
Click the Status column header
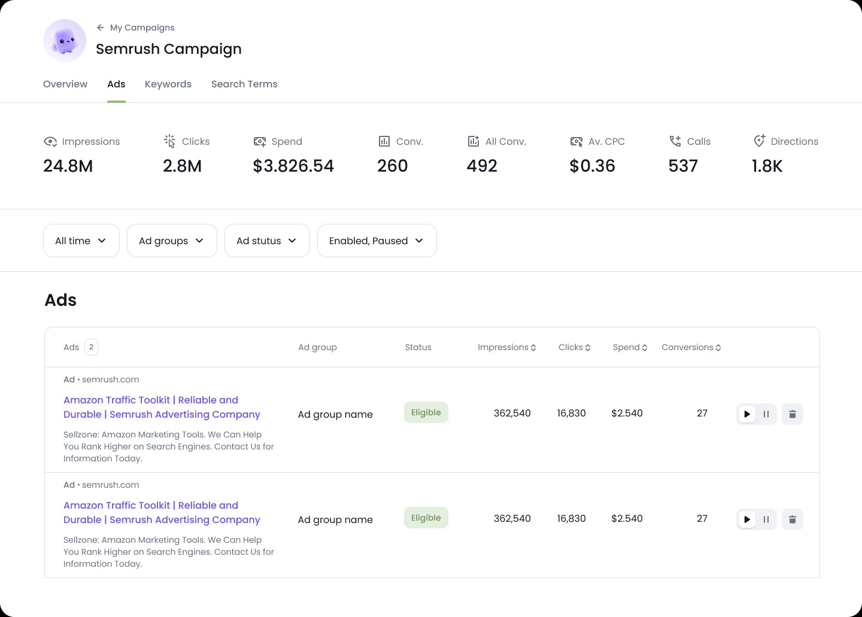pyautogui.click(x=418, y=347)
